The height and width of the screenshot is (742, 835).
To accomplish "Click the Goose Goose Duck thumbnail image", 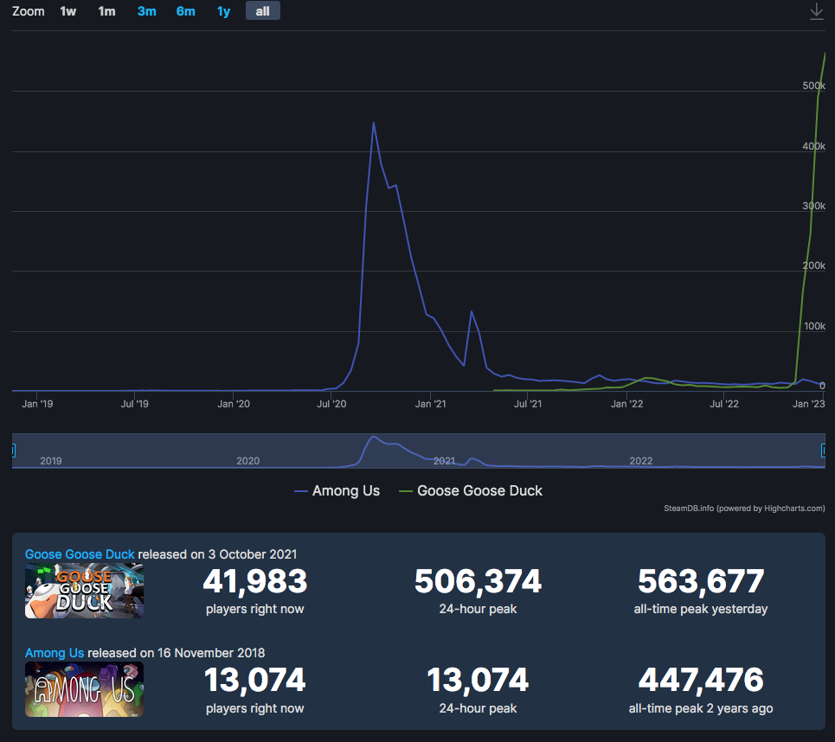I will coord(84,591).
